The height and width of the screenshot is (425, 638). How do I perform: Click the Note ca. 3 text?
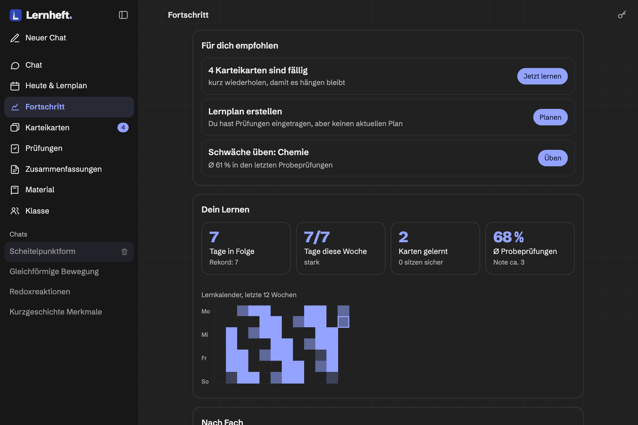509,262
